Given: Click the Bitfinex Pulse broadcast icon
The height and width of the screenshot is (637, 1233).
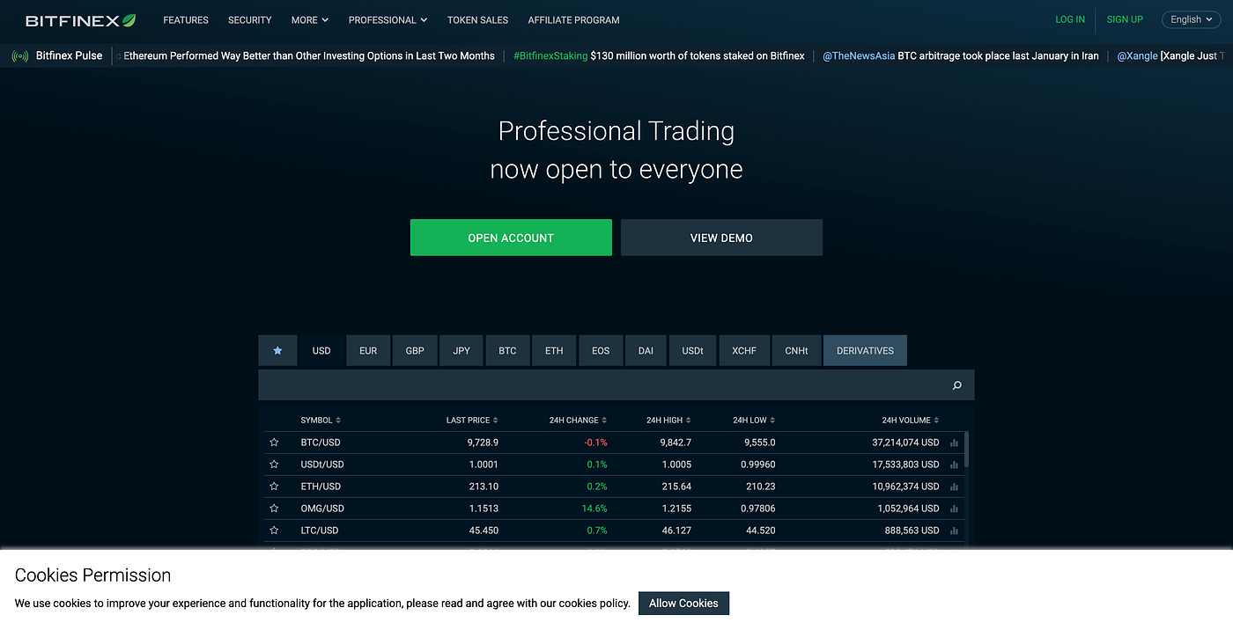Looking at the screenshot, I should [20, 56].
